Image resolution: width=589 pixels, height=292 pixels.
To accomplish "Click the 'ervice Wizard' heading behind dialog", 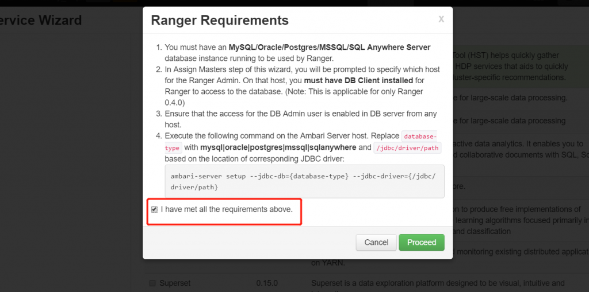I will click(x=41, y=20).
